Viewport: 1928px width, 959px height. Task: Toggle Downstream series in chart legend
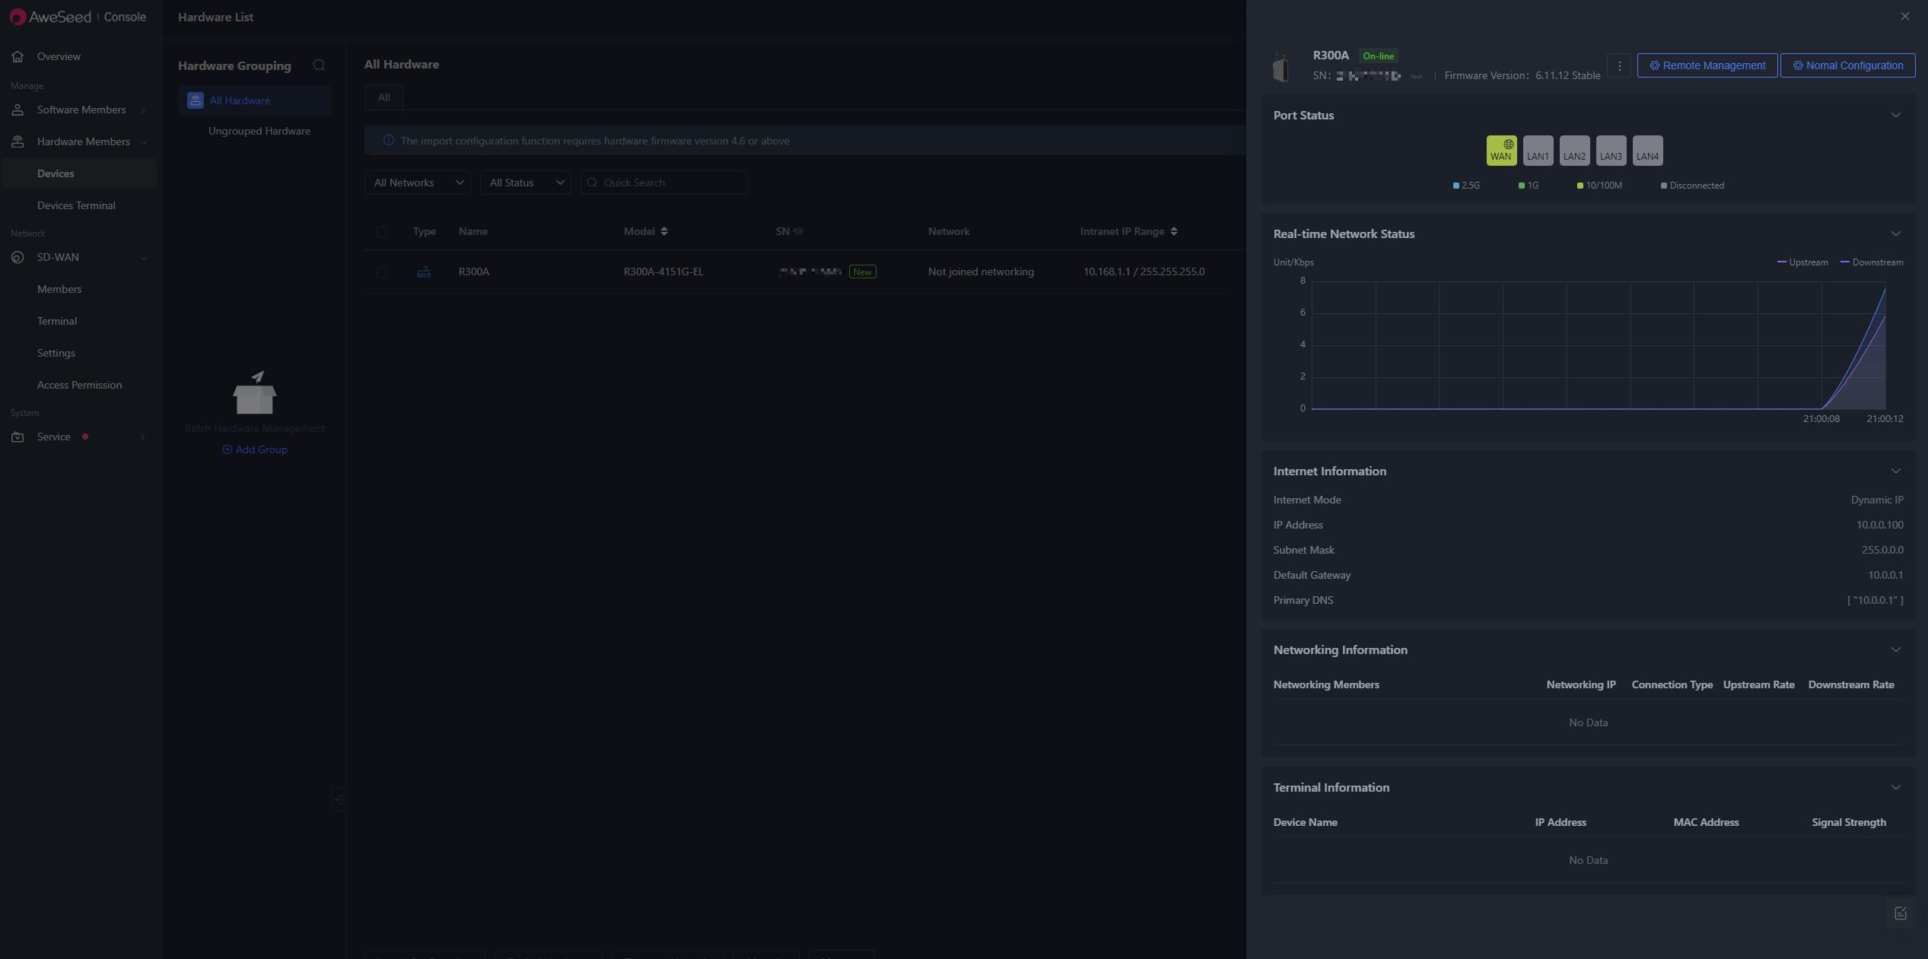(1871, 262)
